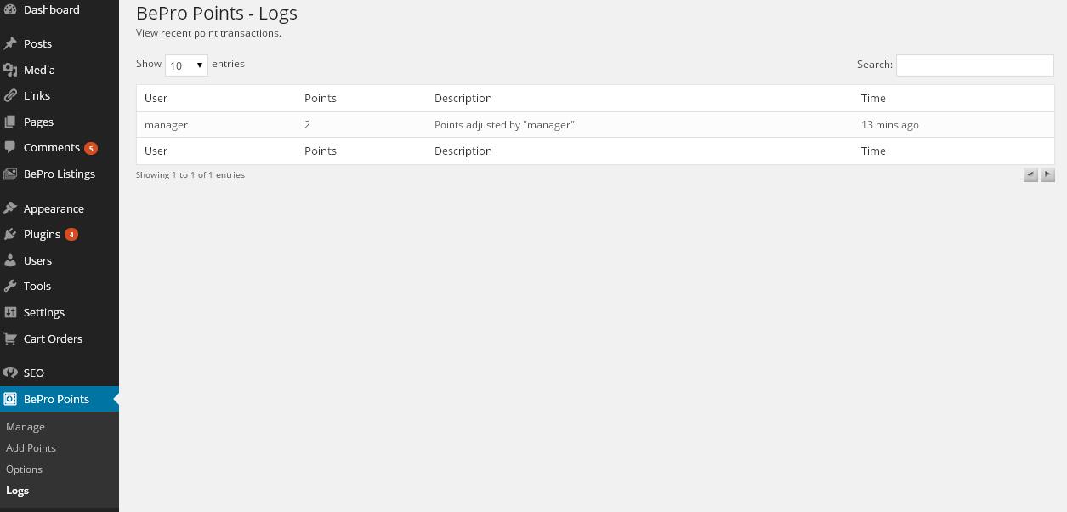The image size is (1067, 512).
Task: Open Plugins via the plug icon
Action: [10, 234]
